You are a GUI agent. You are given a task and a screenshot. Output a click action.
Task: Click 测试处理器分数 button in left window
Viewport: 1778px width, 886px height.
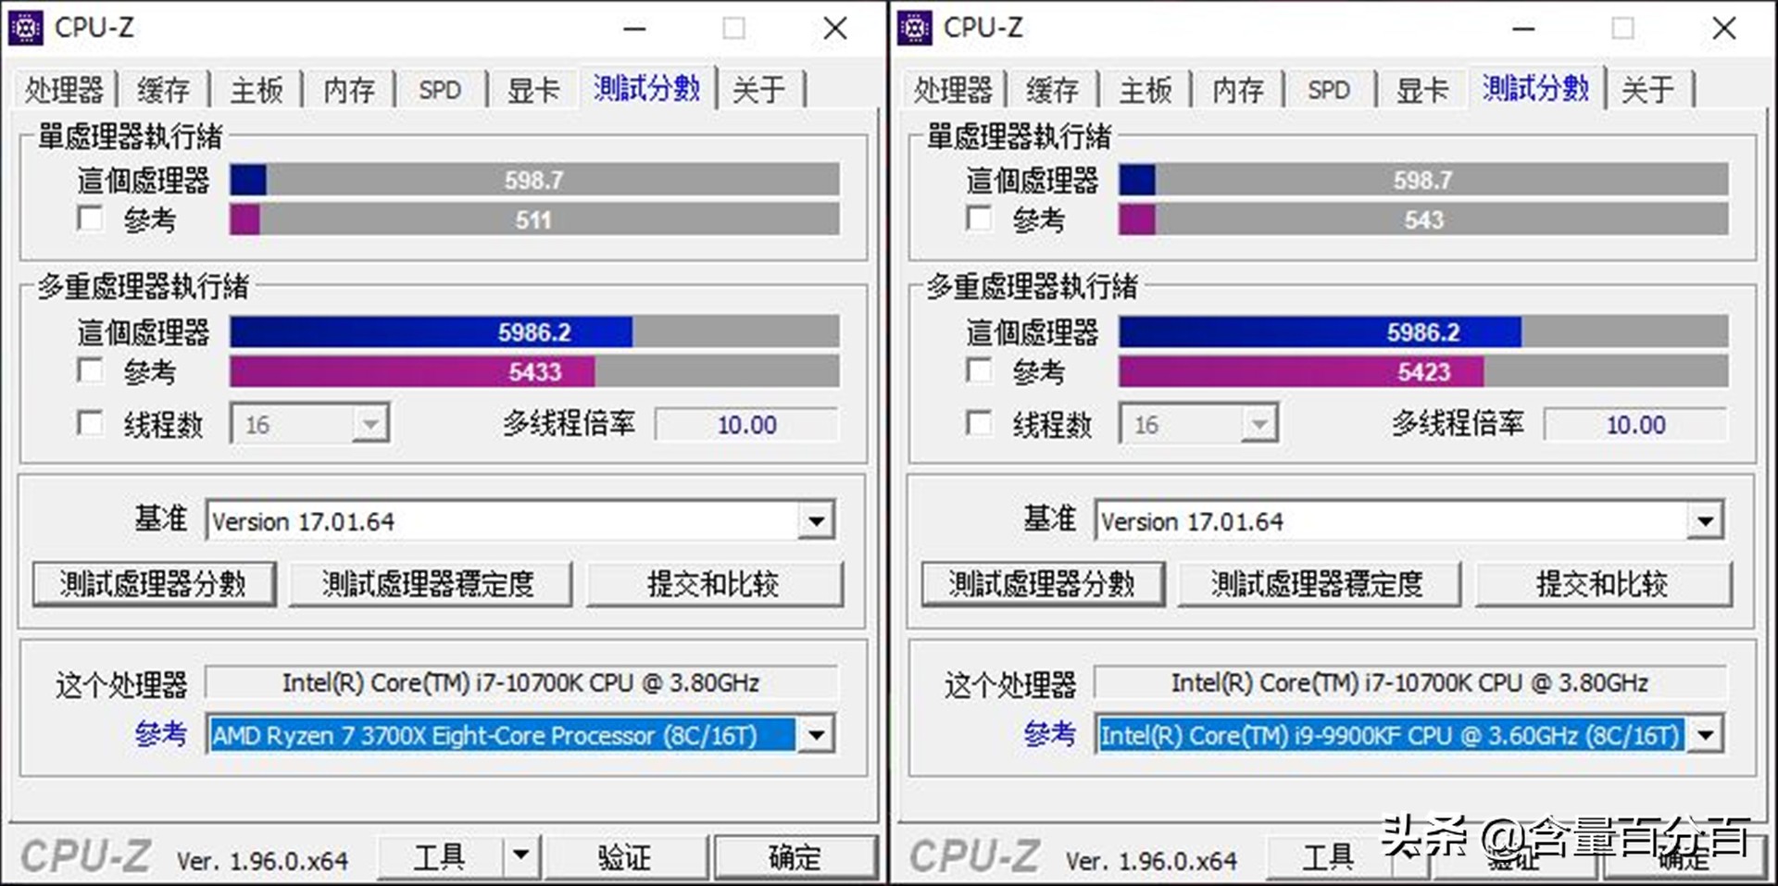click(154, 583)
